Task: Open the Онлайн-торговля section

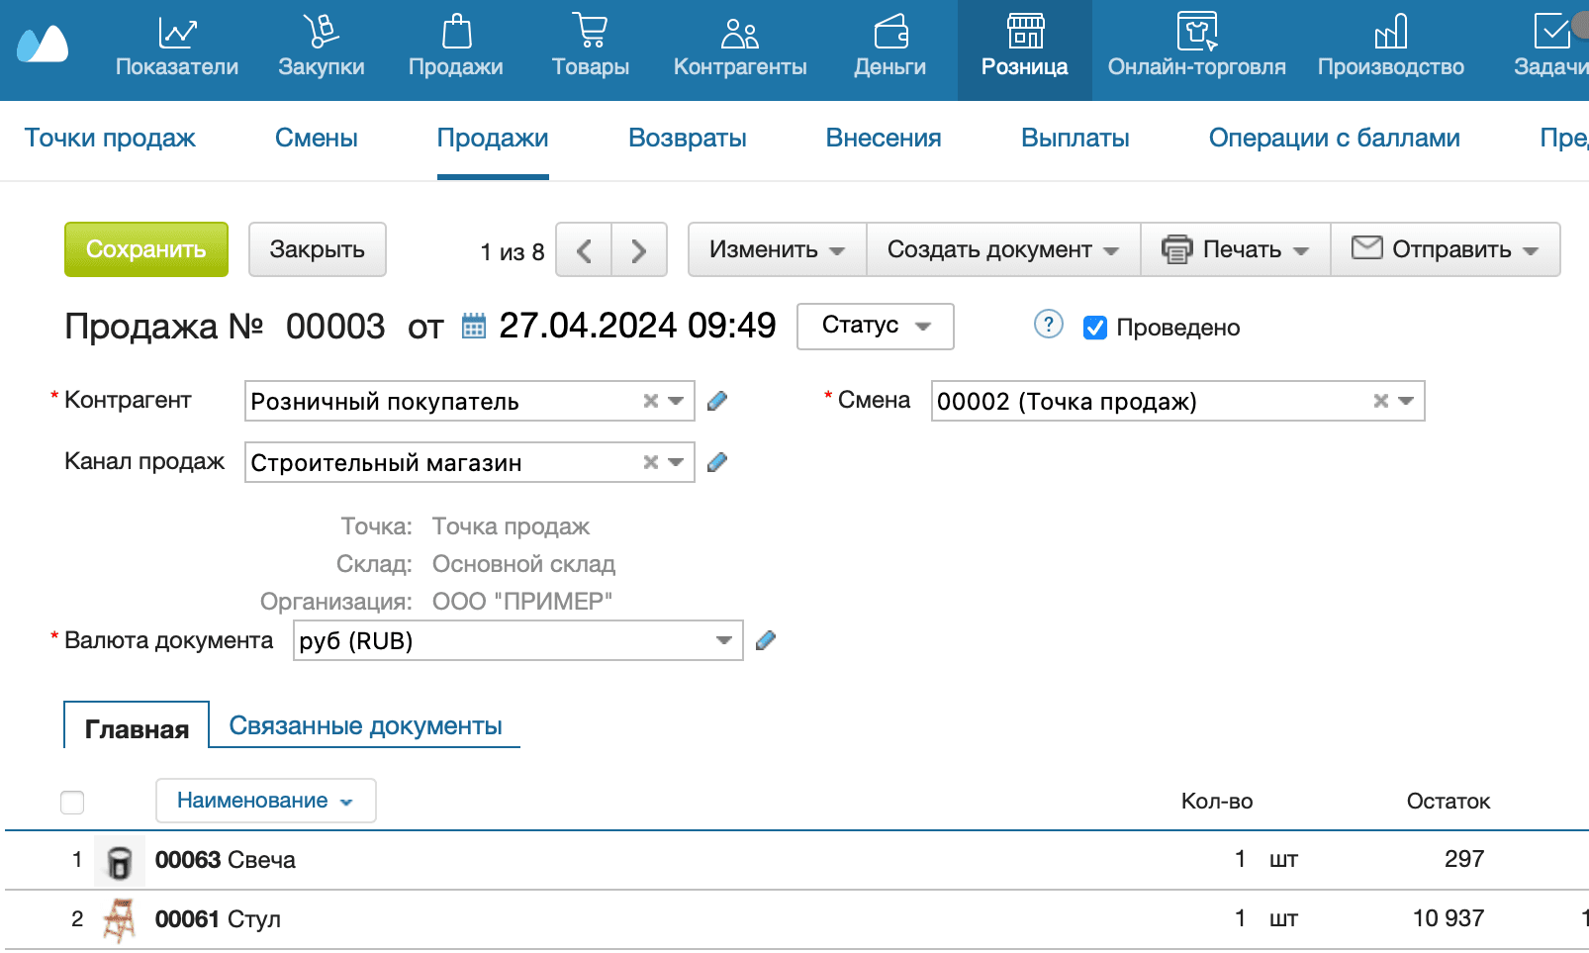Action: point(1196,33)
